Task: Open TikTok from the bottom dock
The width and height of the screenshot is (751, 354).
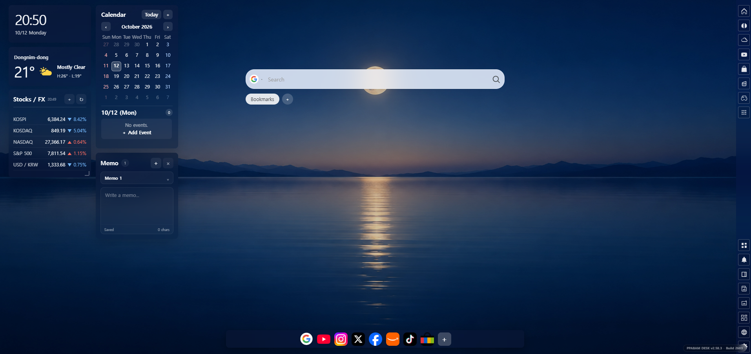Action: [x=410, y=339]
